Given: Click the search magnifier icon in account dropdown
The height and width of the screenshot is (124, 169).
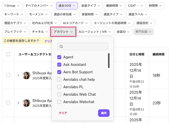Looking at the screenshot, I should (61, 46).
